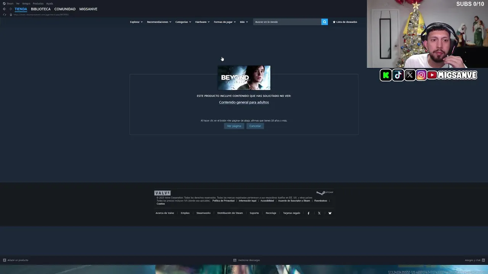
Task: Open the Soporte footer link
Action: point(254,213)
